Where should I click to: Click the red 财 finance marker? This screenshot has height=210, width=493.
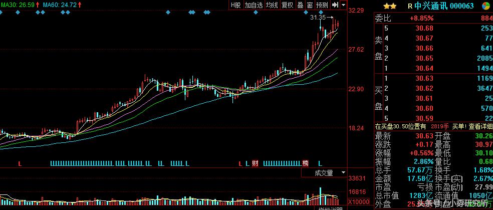tap(255, 163)
